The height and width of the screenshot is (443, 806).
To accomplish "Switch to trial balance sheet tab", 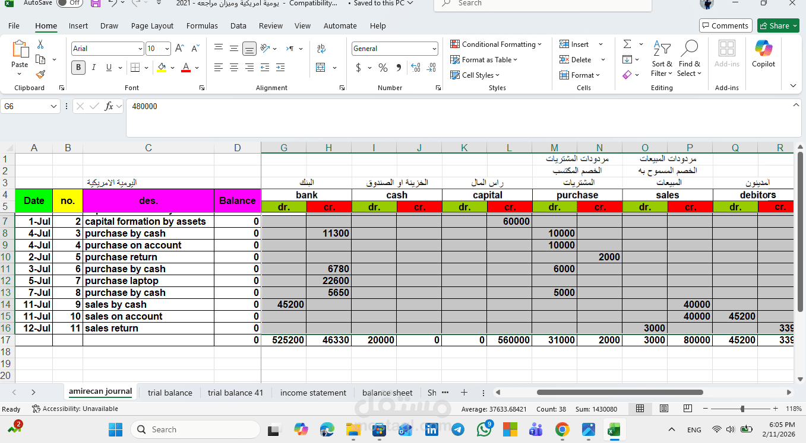I will click(170, 393).
